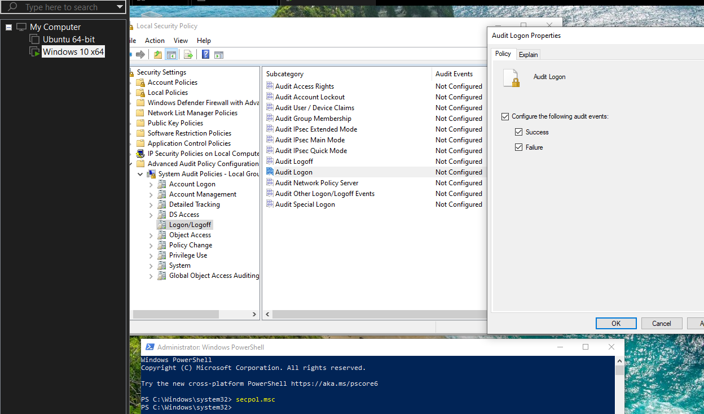This screenshot has width=704, height=414.
Task: Click the Show/Hide Action Pane toolbar icon
Action: (219, 55)
